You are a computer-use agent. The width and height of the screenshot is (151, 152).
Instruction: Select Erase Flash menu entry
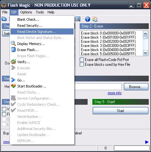pos(42,50)
